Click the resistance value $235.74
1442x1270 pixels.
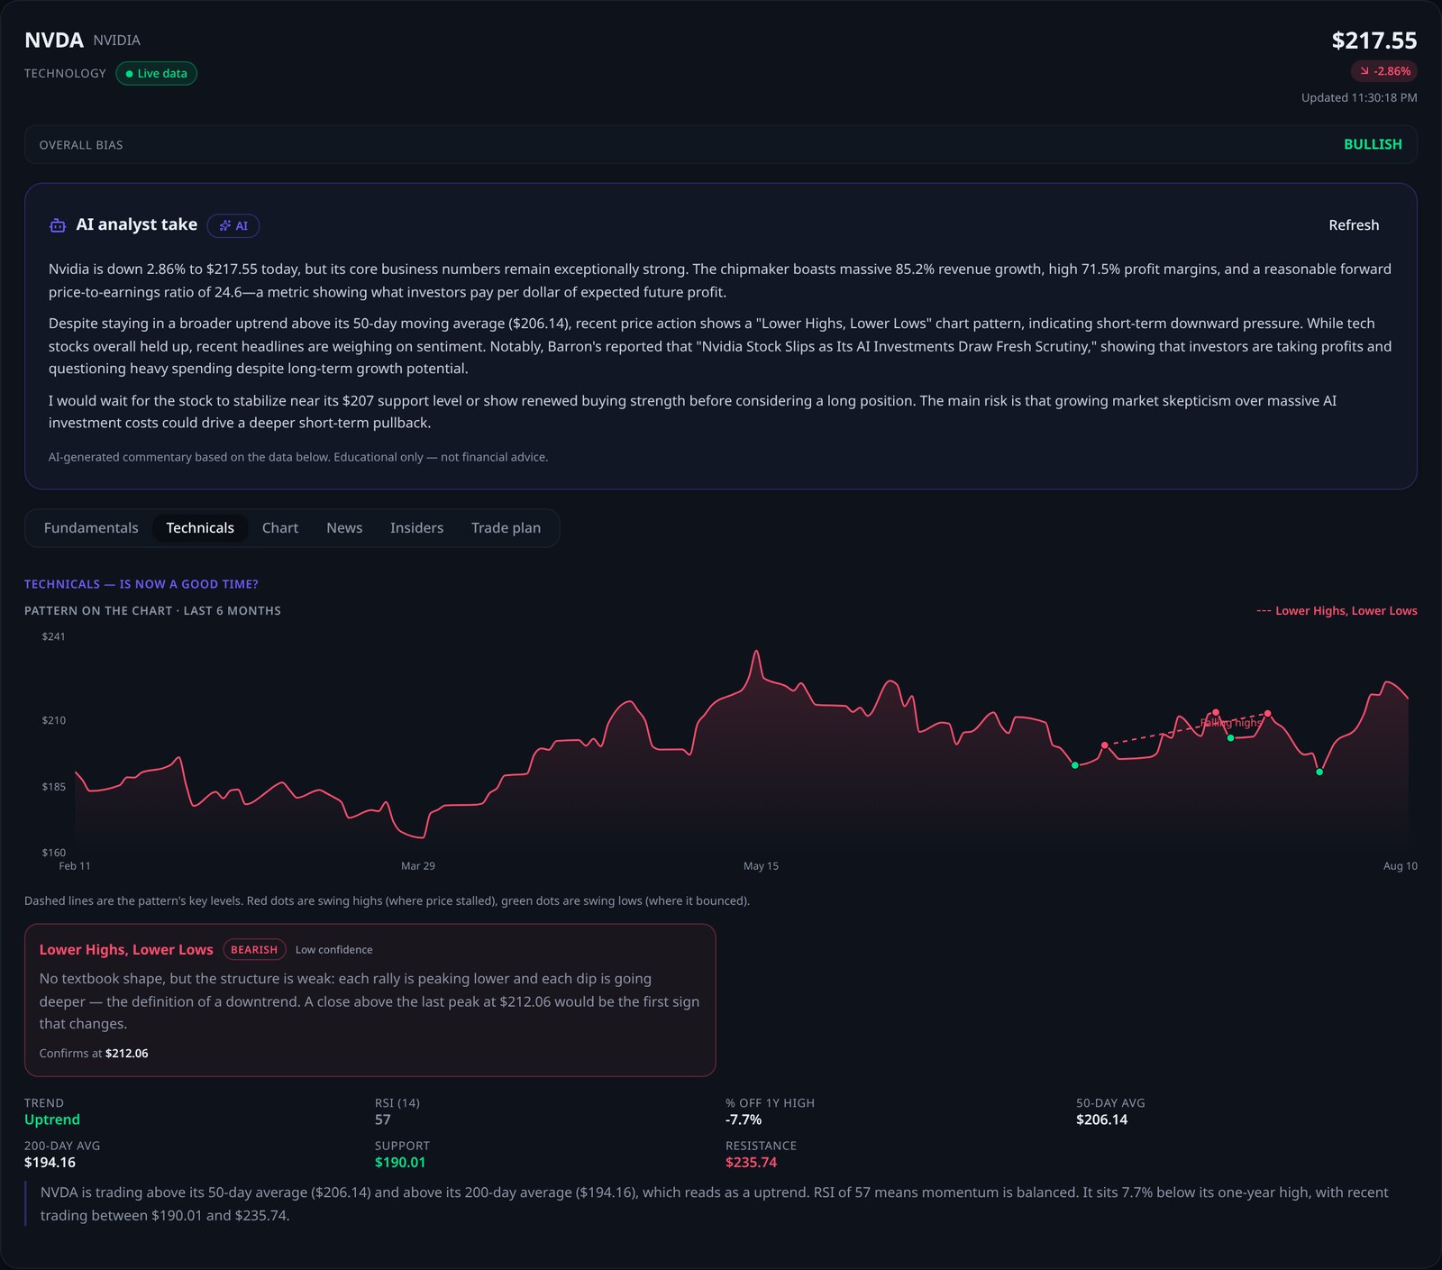tap(751, 1163)
